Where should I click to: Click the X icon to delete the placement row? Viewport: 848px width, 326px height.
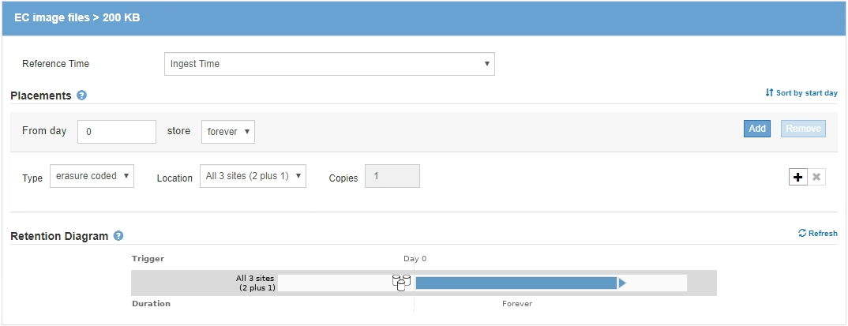tap(817, 177)
